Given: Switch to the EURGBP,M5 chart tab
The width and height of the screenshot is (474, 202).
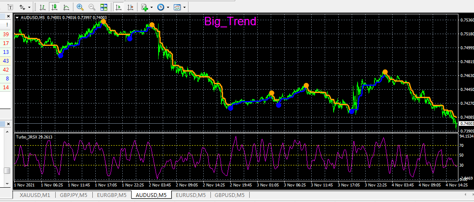Looking at the screenshot, I should 112,195.
